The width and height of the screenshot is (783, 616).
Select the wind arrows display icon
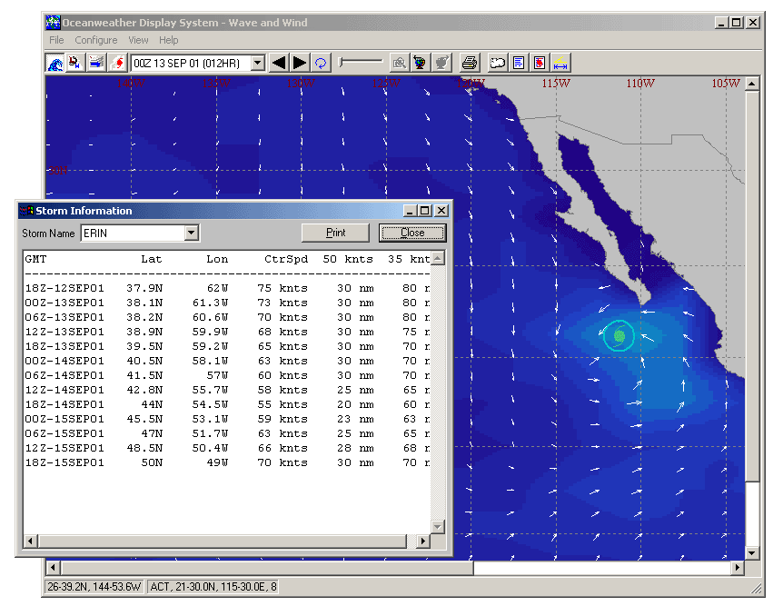pos(96,63)
